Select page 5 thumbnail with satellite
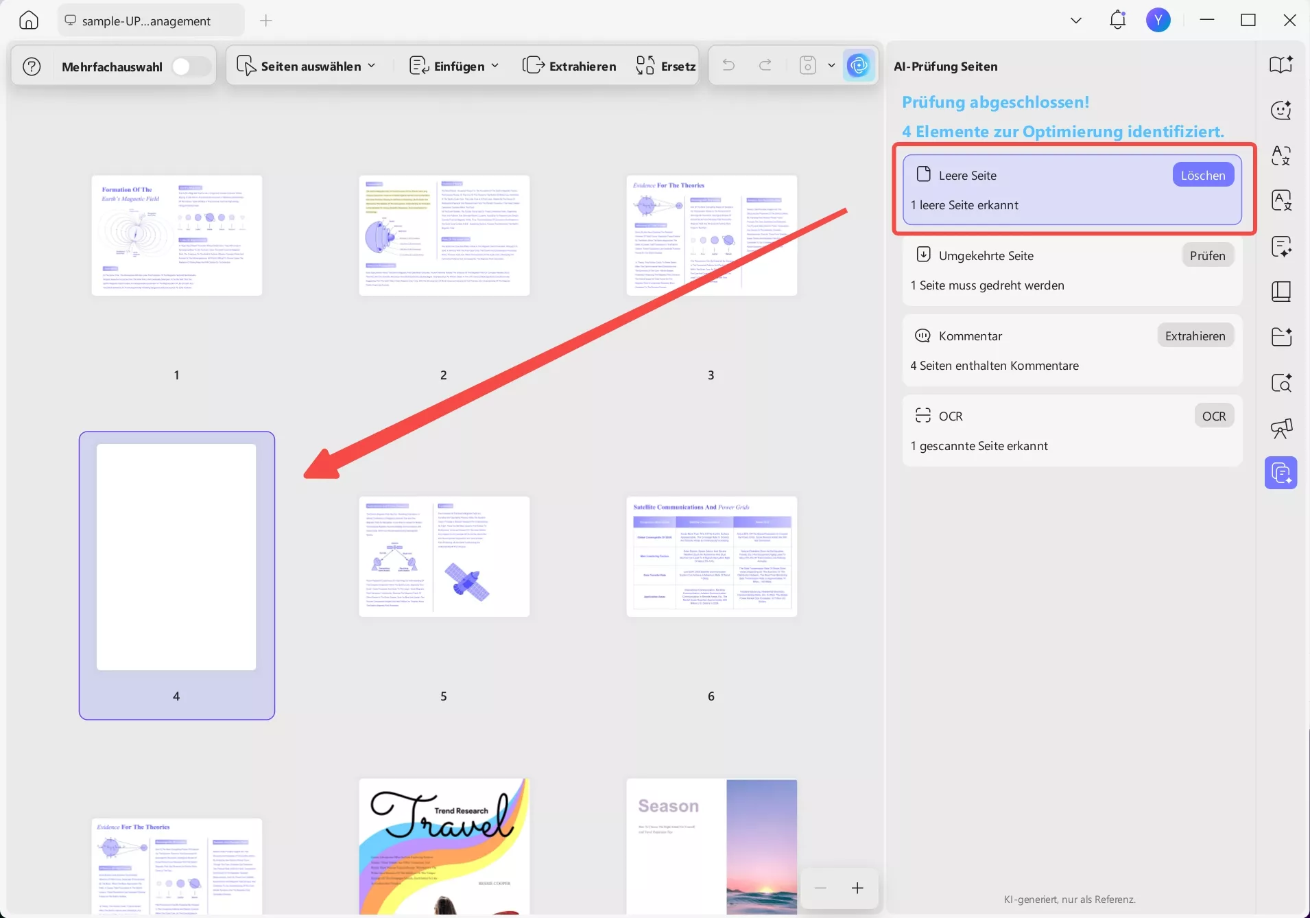This screenshot has height=918, width=1310. pos(444,556)
